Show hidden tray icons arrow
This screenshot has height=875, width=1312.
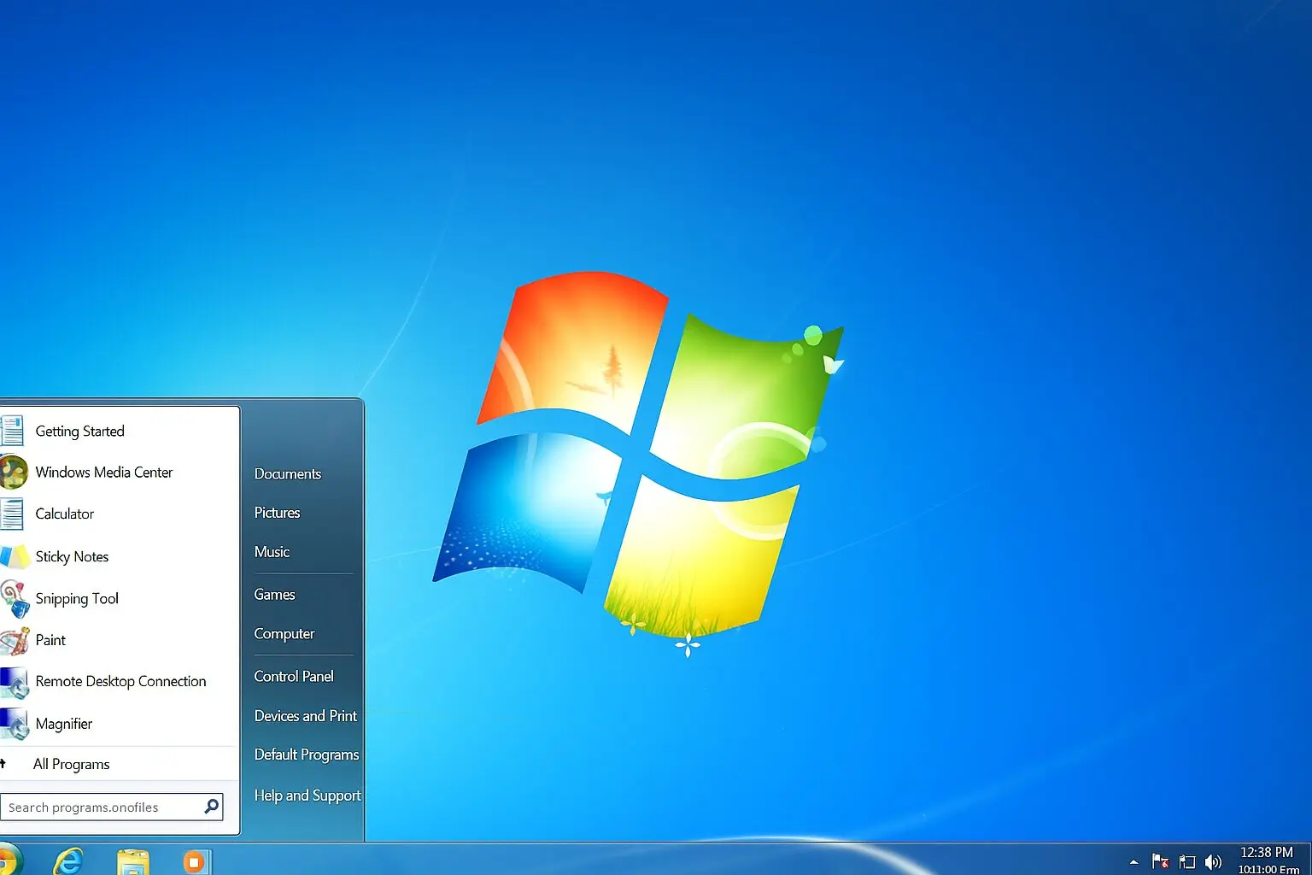(x=1133, y=862)
